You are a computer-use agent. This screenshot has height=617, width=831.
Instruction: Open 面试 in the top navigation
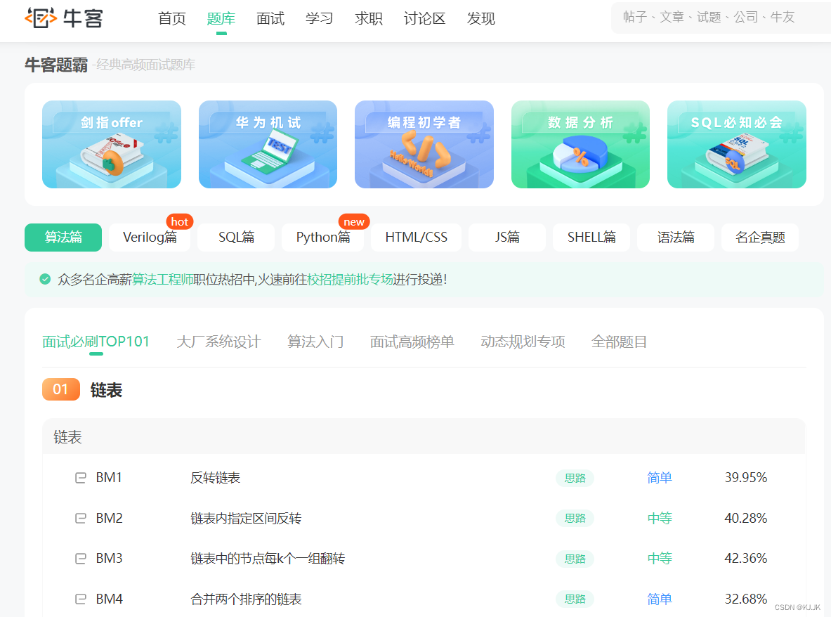pos(270,18)
